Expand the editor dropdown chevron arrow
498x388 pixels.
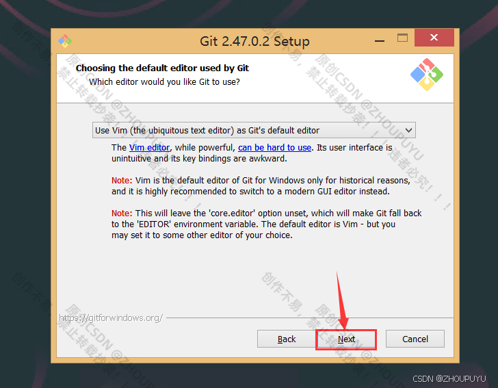[x=409, y=130]
